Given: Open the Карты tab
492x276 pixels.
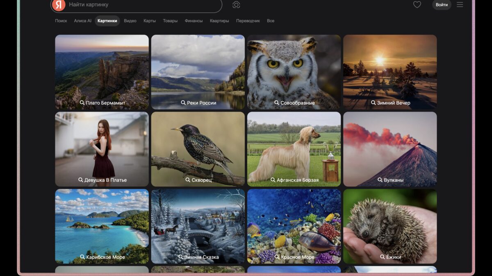Looking at the screenshot, I should coord(150,21).
